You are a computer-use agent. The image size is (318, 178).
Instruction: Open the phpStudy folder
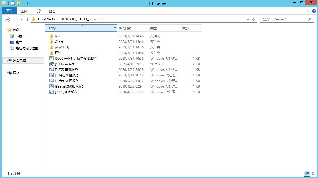[62, 47]
